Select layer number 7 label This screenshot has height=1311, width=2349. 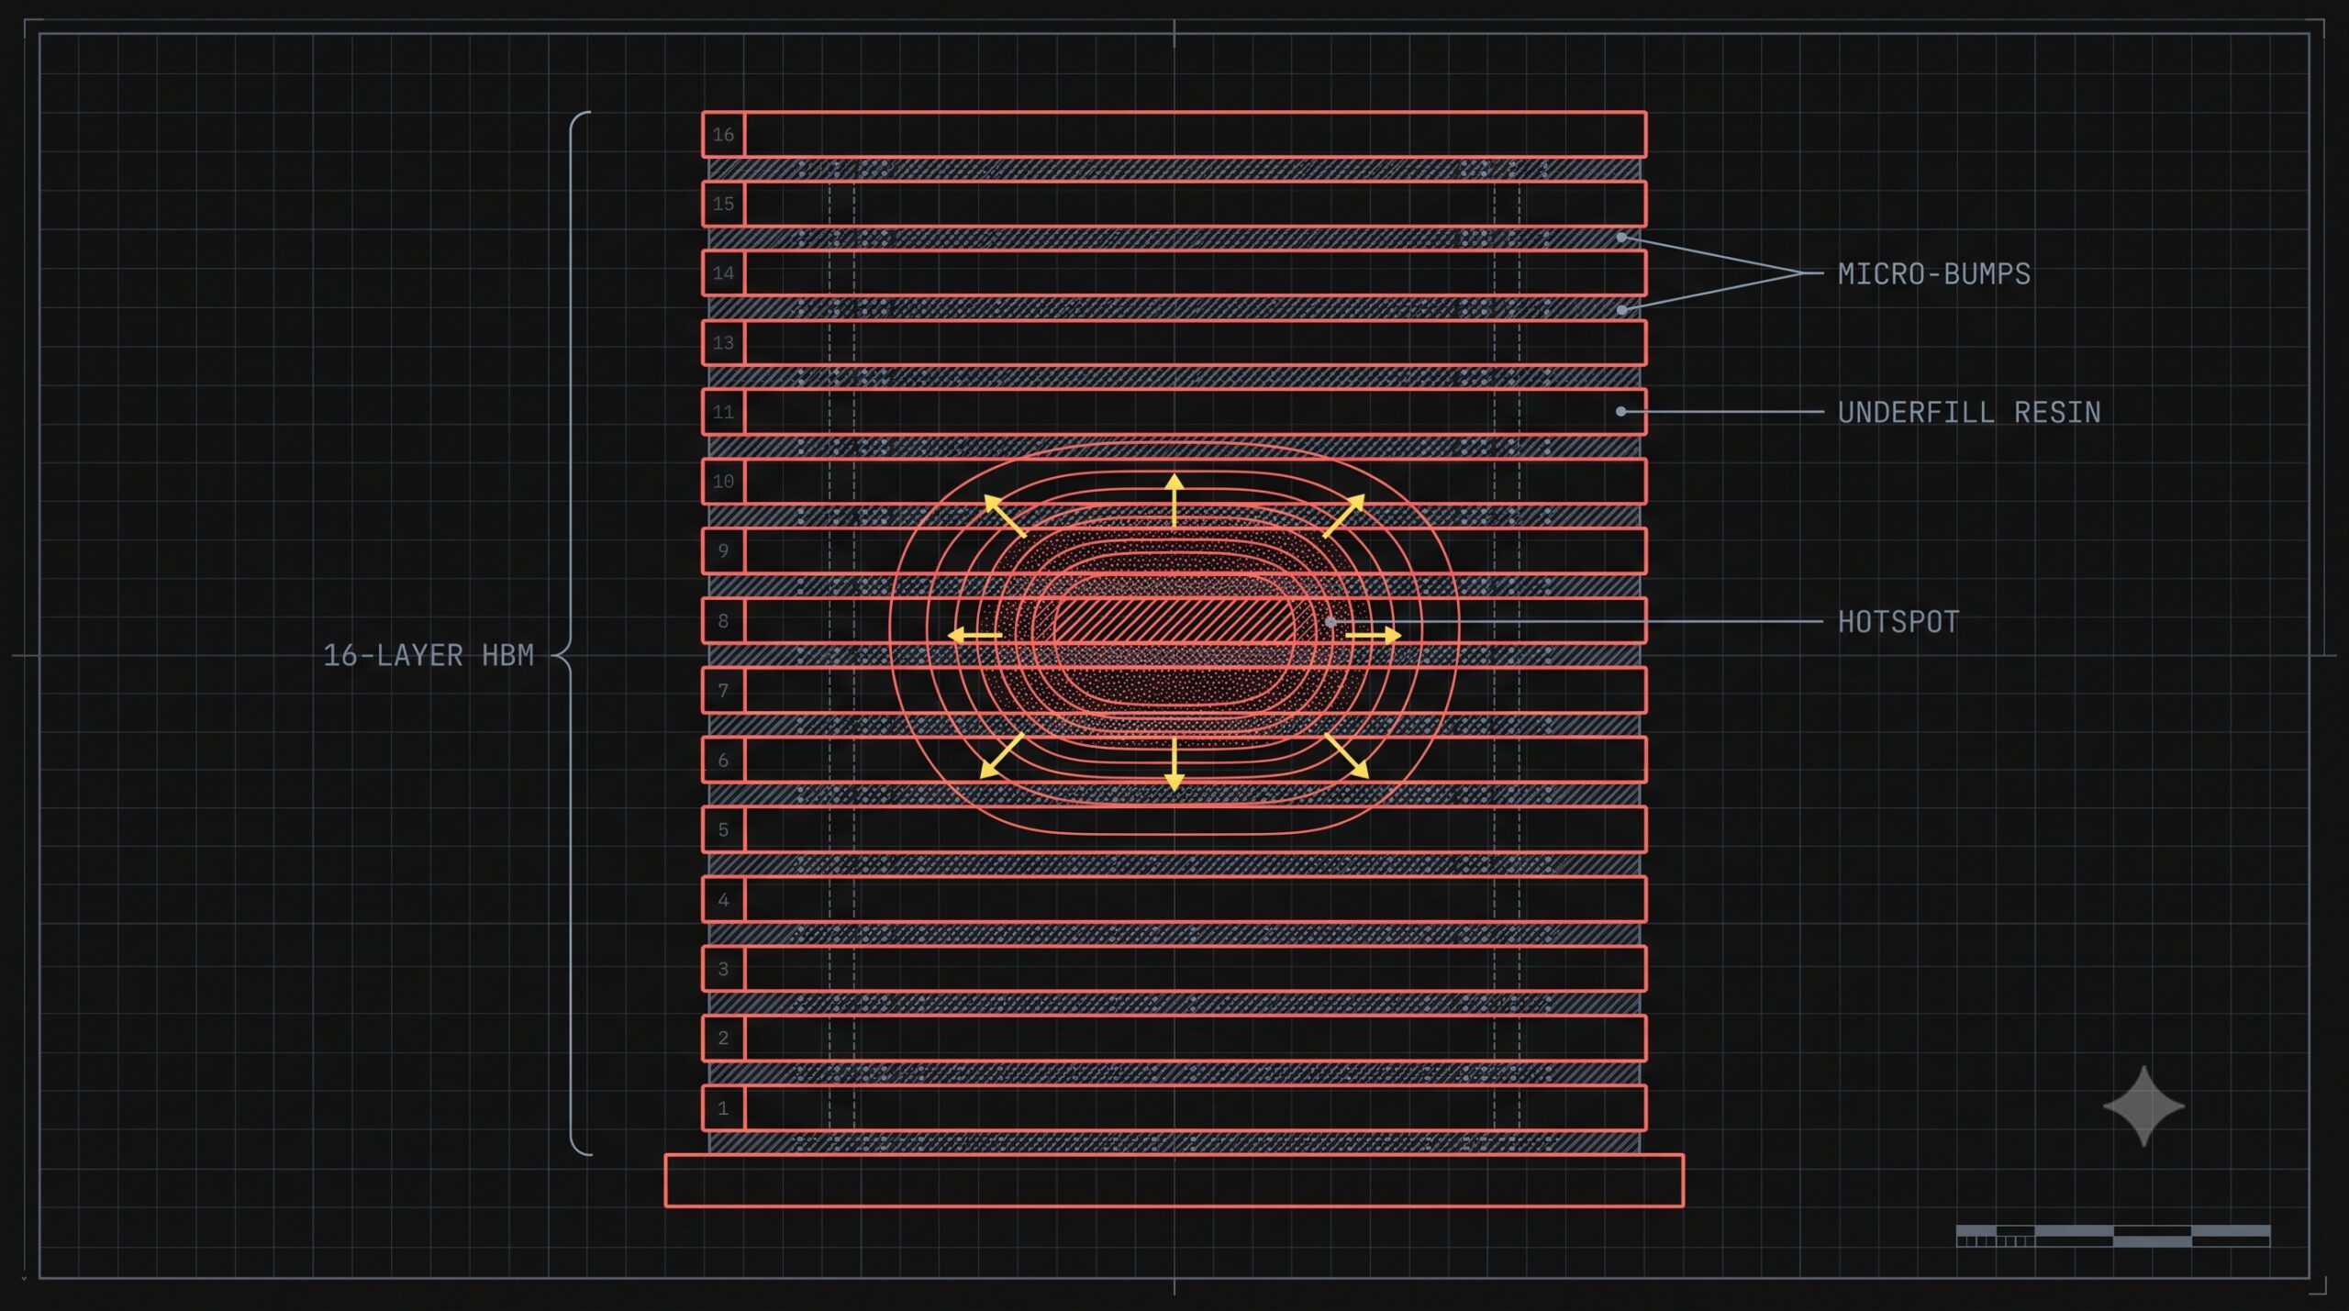point(723,690)
